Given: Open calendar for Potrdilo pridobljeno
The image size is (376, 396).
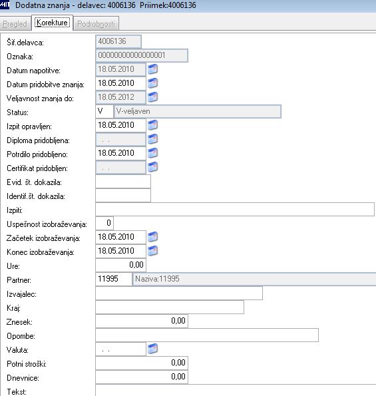Looking at the screenshot, I should point(152,153).
